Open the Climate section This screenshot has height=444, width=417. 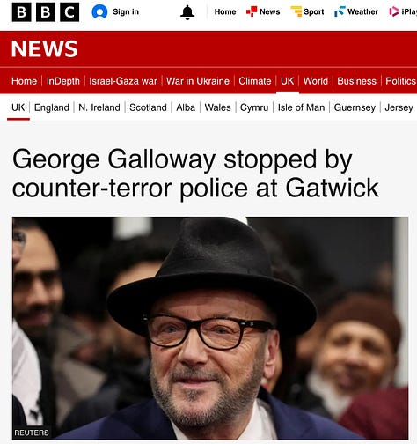click(255, 81)
